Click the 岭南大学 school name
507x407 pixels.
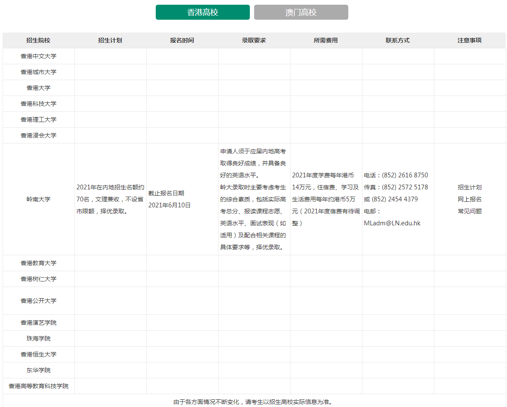(39, 200)
